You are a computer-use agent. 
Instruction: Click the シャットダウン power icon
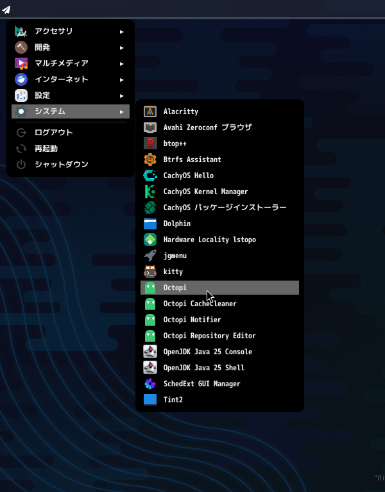click(x=21, y=165)
